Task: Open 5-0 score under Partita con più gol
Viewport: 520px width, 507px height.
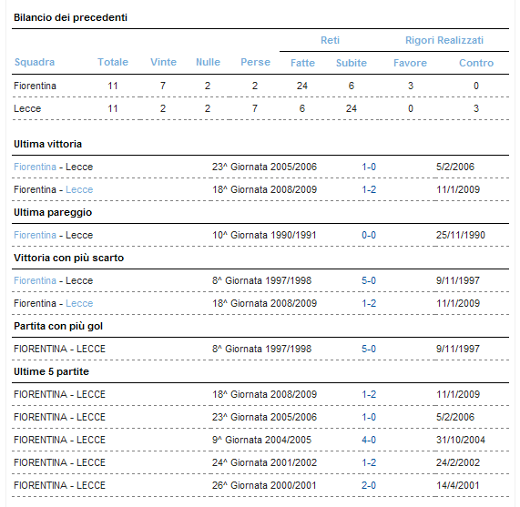Action: pos(369,349)
